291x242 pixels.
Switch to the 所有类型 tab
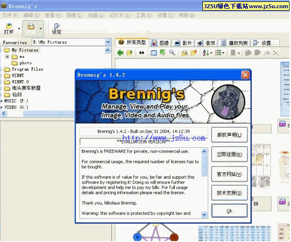click(x=132, y=43)
